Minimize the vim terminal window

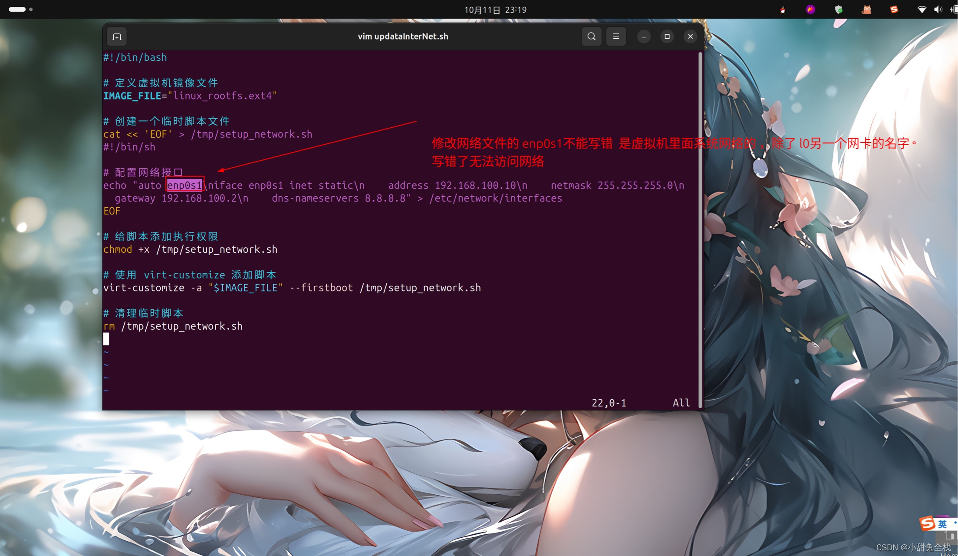pyautogui.click(x=644, y=36)
